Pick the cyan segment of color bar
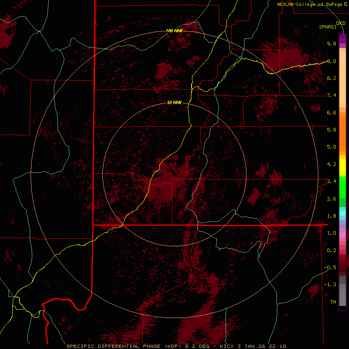The width and height of the screenshot is (349, 349). tap(342, 213)
